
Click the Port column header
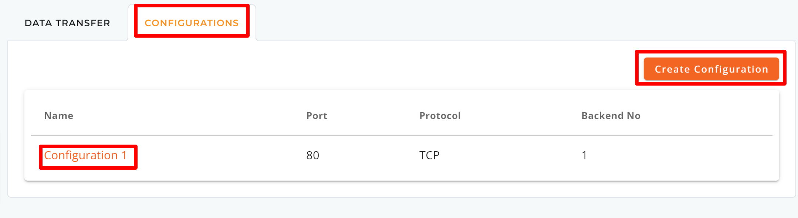(x=317, y=116)
